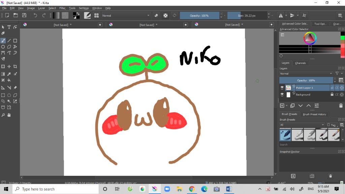
Task: Undo the last action
Action: tap(35, 15)
